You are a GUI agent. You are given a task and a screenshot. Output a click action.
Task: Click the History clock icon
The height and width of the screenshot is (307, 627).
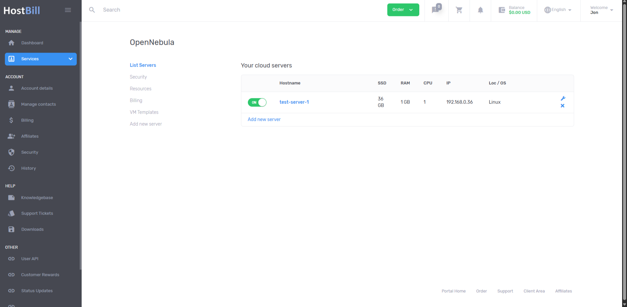click(x=11, y=168)
